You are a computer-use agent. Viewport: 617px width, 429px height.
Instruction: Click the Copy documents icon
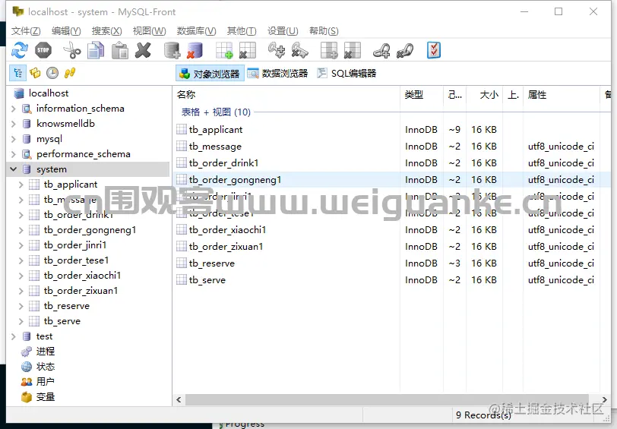coord(96,50)
